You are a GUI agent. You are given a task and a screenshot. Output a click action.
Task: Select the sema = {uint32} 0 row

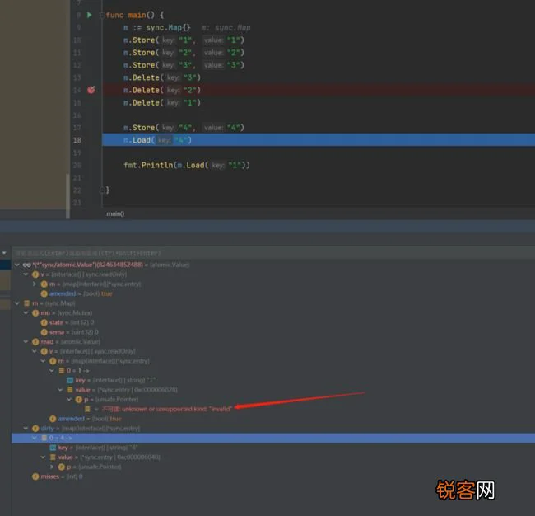273,332
